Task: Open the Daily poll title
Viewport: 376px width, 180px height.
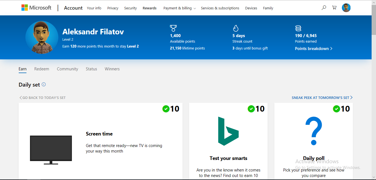Action: coord(314,158)
